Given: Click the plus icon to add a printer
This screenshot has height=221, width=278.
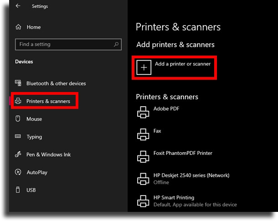Looking at the screenshot, I should (144, 67).
